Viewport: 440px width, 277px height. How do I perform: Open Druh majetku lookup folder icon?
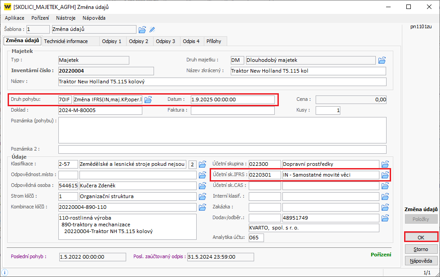382,60
